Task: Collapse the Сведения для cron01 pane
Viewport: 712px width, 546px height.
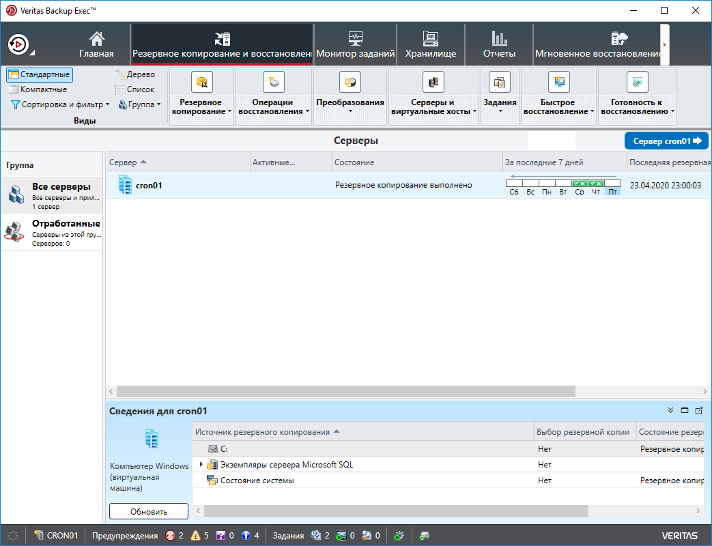Action: pyautogui.click(x=670, y=411)
